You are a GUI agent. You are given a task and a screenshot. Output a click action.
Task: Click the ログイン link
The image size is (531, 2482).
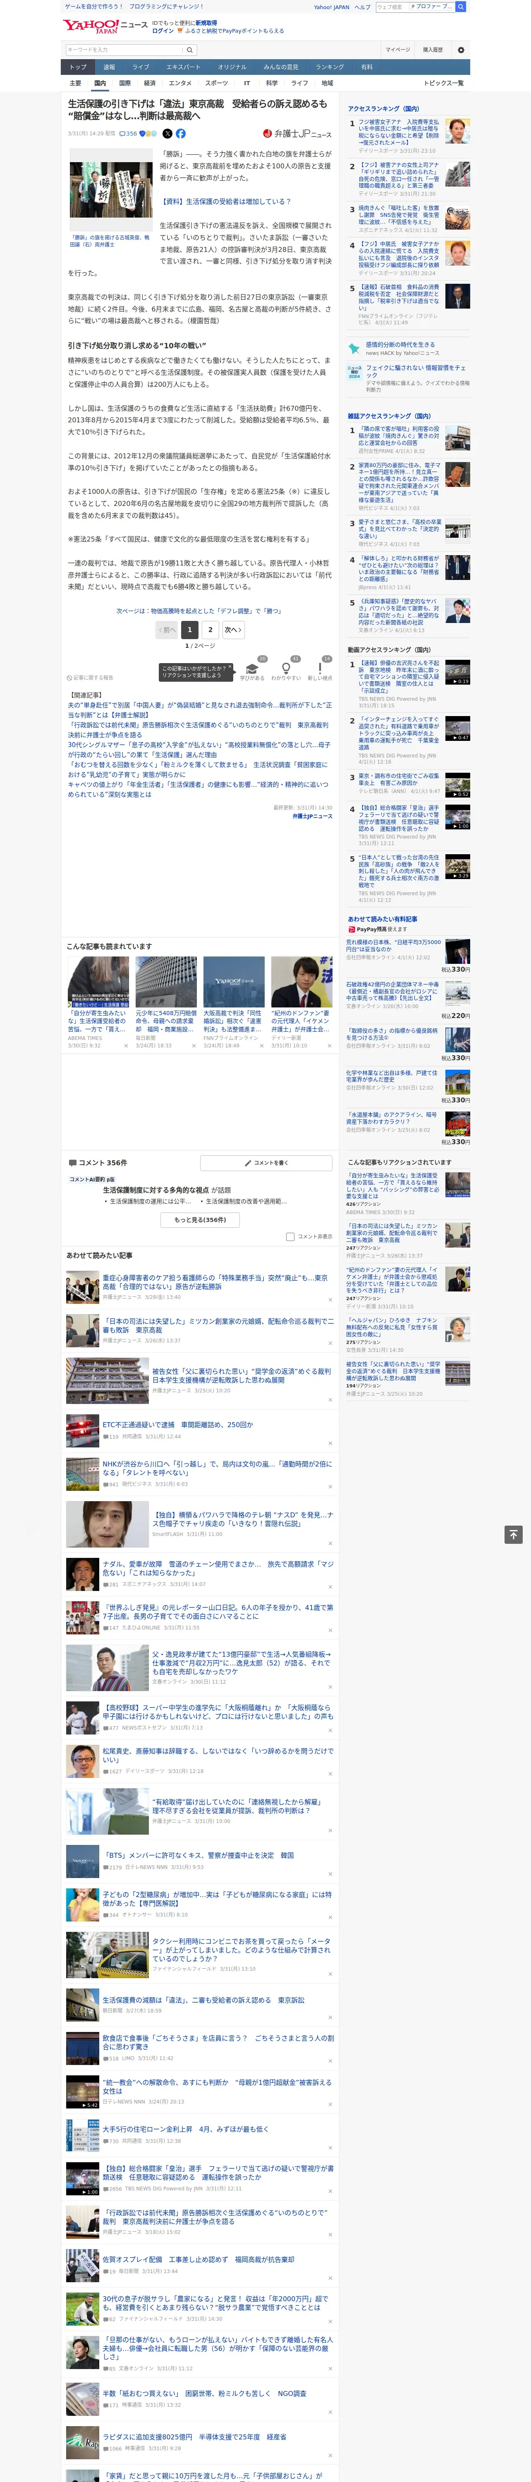click(x=163, y=31)
